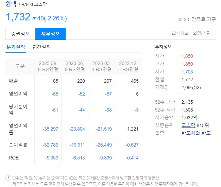Click the 2023.03. IFRS연결 column header
The image size is (221, 187).
point(101,66)
